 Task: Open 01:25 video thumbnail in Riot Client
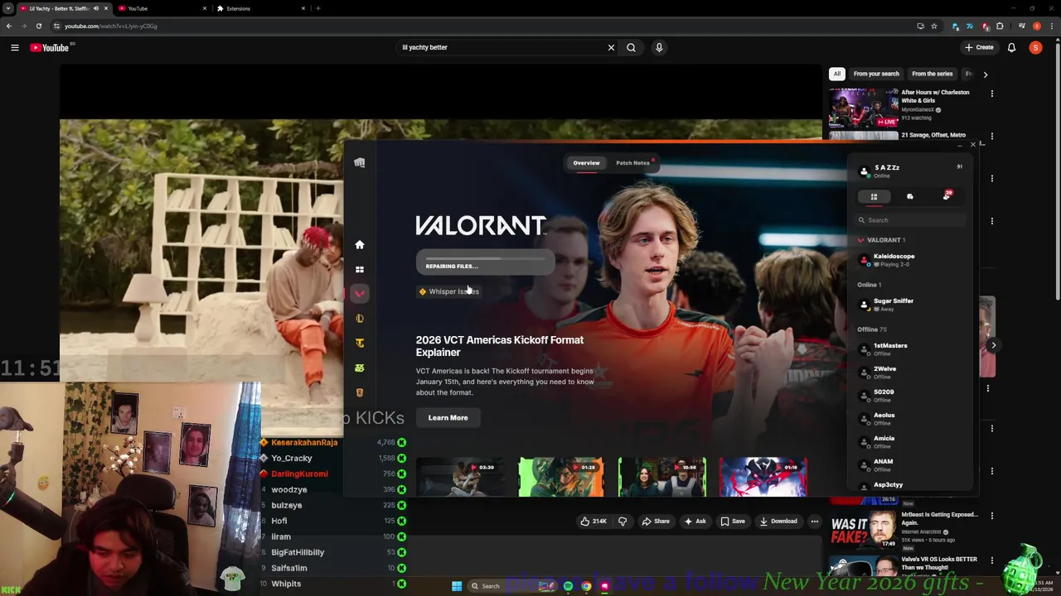point(561,478)
